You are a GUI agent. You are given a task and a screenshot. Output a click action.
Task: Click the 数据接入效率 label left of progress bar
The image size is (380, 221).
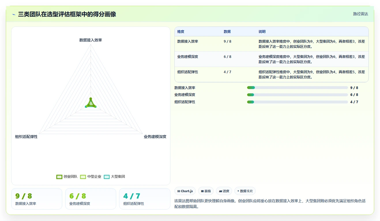(x=185, y=88)
